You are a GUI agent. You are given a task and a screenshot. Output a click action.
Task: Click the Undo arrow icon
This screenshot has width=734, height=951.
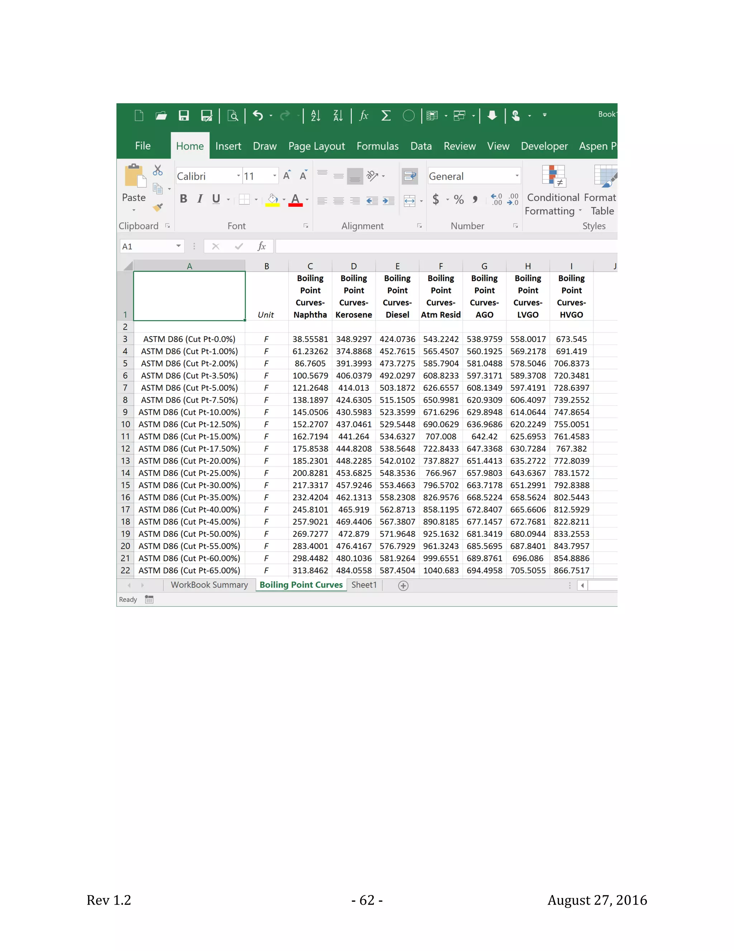pyautogui.click(x=258, y=116)
